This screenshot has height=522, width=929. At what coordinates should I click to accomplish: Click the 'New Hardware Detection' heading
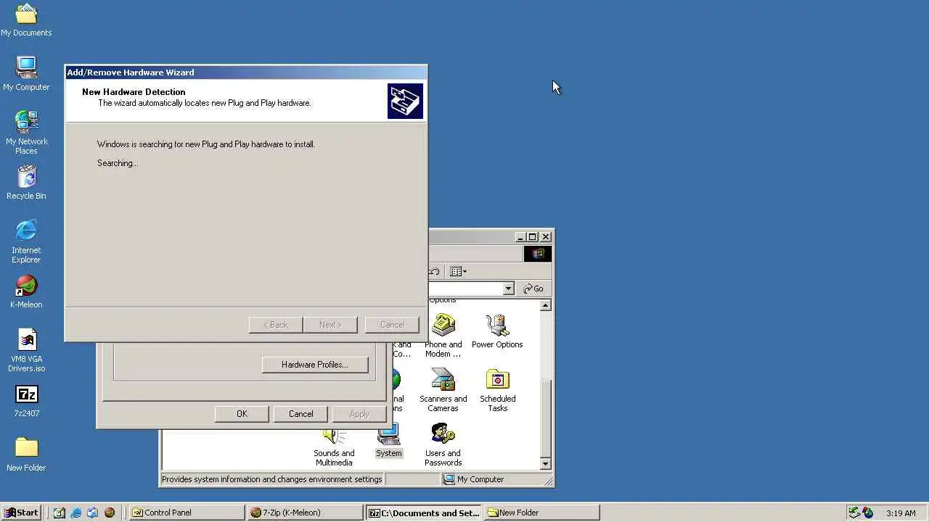pyautogui.click(x=134, y=92)
